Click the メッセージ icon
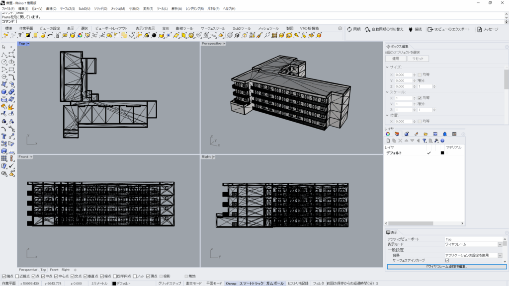Image resolution: width=509 pixels, height=286 pixels. click(x=480, y=29)
